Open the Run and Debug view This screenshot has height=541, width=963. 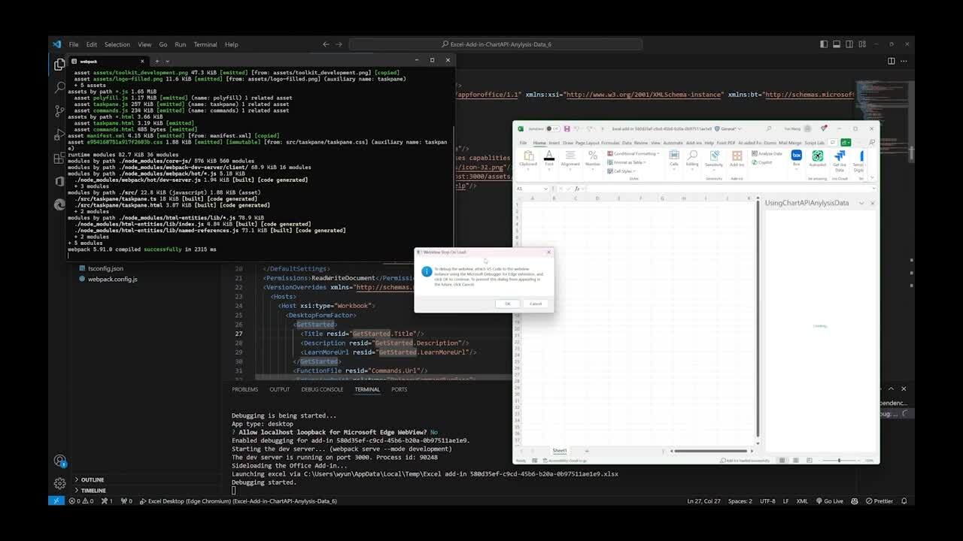point(59,134)
